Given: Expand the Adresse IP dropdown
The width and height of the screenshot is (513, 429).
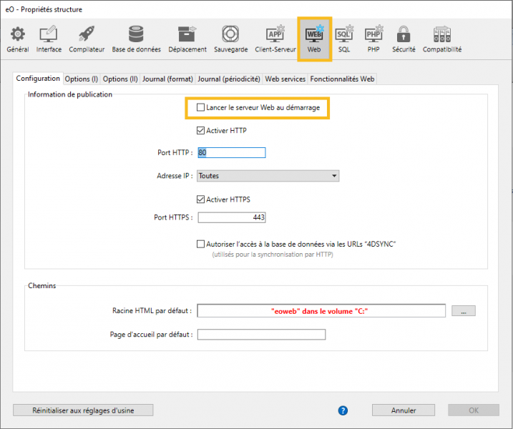Looking at the screenshot, I should pyautogui.click(x=268, y=176).
